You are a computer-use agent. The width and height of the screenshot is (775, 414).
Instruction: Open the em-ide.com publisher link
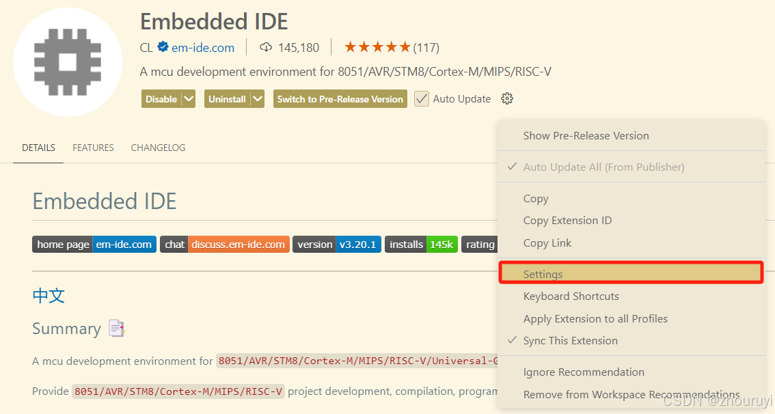coord(203,47)
